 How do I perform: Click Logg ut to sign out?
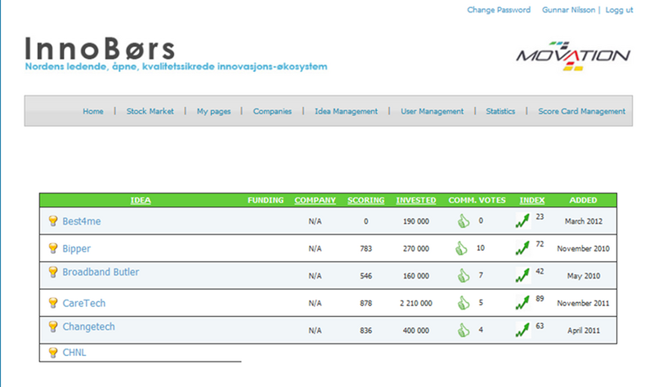619,10
